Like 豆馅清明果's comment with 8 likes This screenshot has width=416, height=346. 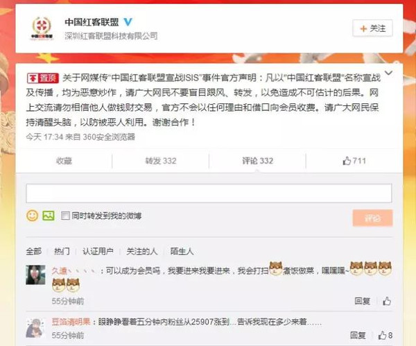coord(385,336)
